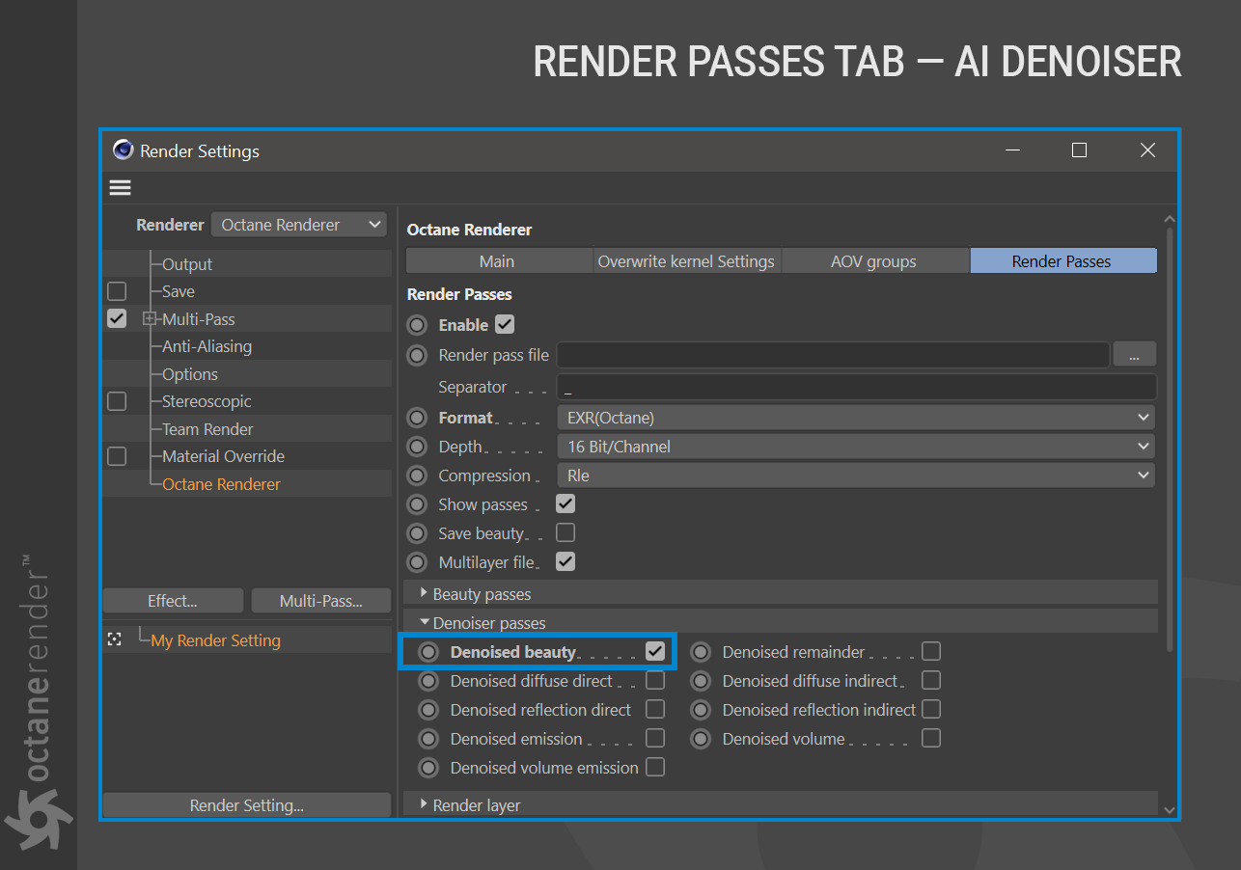Select Anti-Aliasing in the settings list

207,346
